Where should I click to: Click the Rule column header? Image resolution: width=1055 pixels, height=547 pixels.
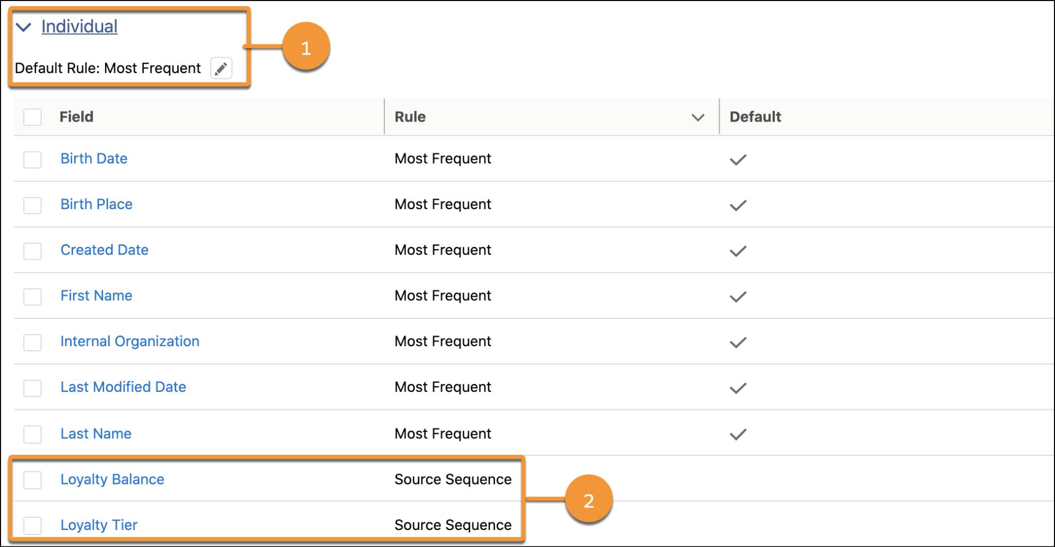pyautogui.click(x=410, y=117)
